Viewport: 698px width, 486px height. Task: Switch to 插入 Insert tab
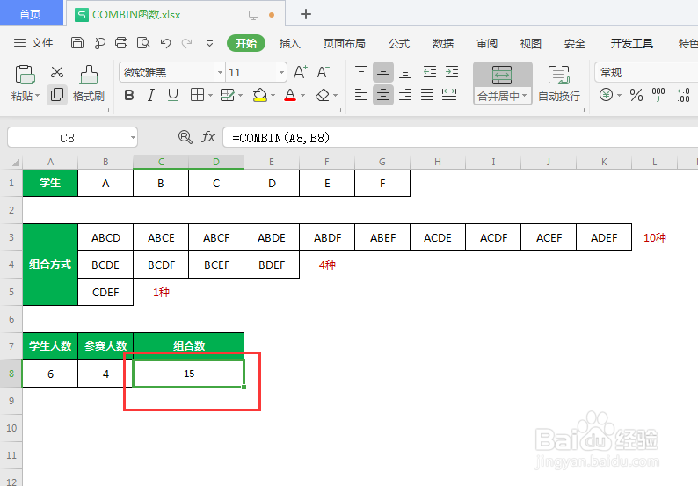290,43
